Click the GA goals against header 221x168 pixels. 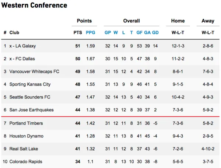[x=147, y=33]
